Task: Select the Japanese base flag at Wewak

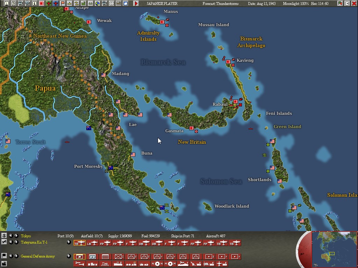Action: pos(89,22)
